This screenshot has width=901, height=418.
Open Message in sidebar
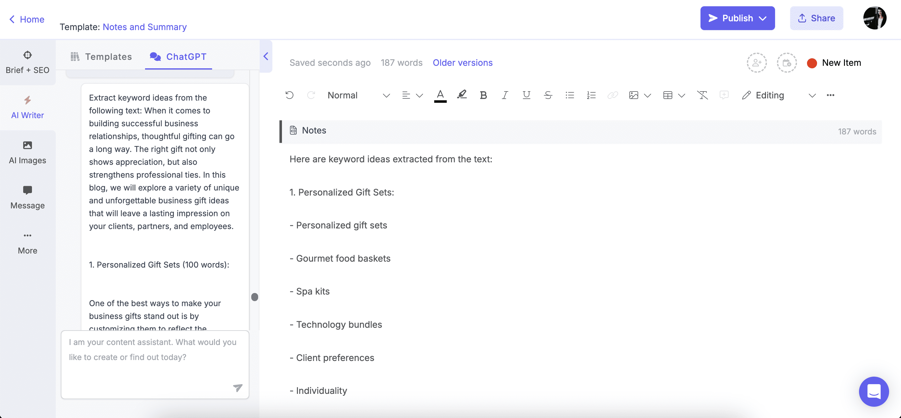pyautogui.click(x=27, y=198)
